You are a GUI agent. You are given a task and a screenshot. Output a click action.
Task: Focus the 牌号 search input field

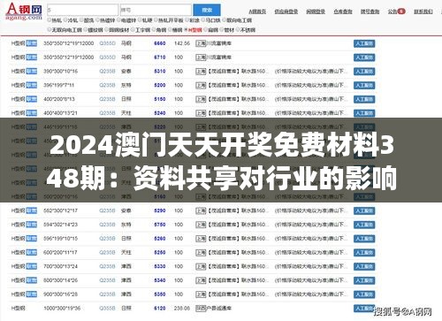point(156,10)
